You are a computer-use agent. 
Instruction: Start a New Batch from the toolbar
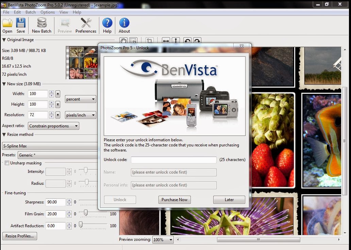click(41, 25)
